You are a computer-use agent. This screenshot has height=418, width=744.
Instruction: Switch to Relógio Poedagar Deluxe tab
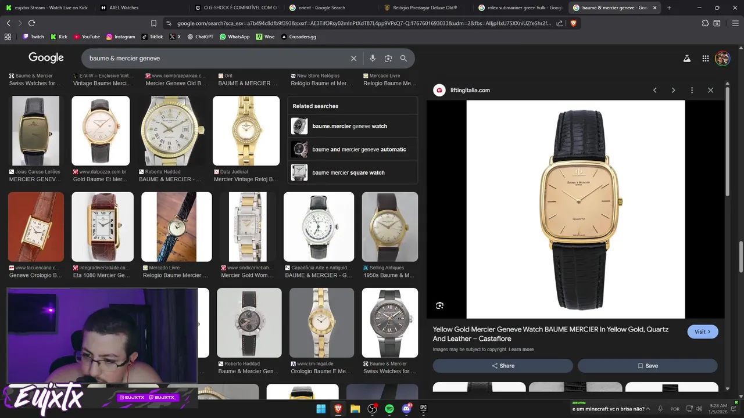[x=426, y=8]
